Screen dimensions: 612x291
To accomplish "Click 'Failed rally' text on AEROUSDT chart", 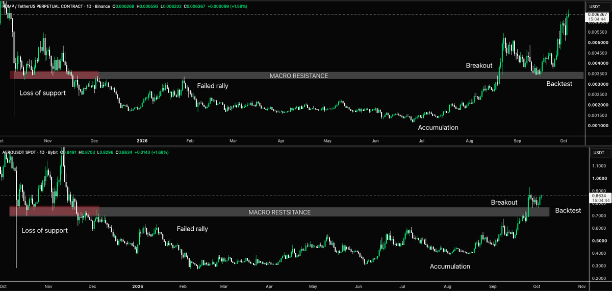I will click(x=192, y=229).
